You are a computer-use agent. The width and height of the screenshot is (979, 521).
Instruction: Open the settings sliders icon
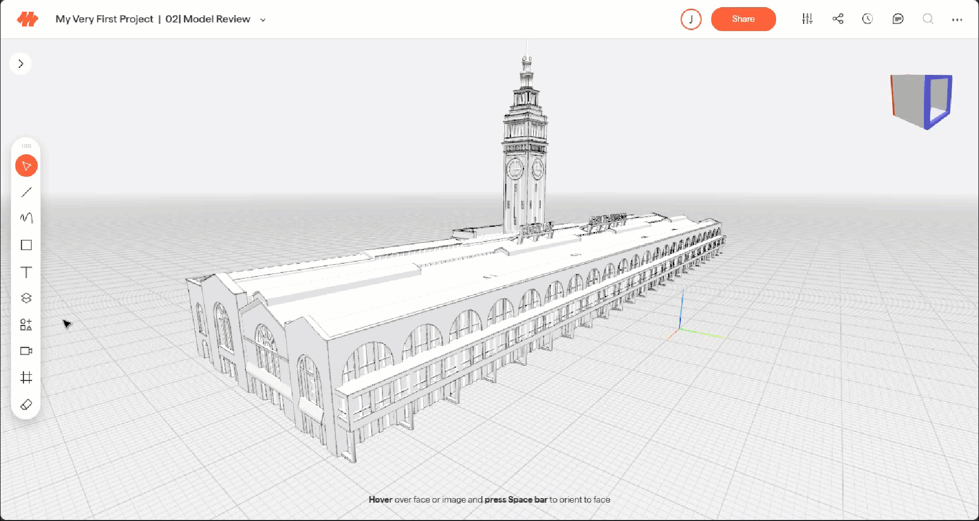click(807, 19)
